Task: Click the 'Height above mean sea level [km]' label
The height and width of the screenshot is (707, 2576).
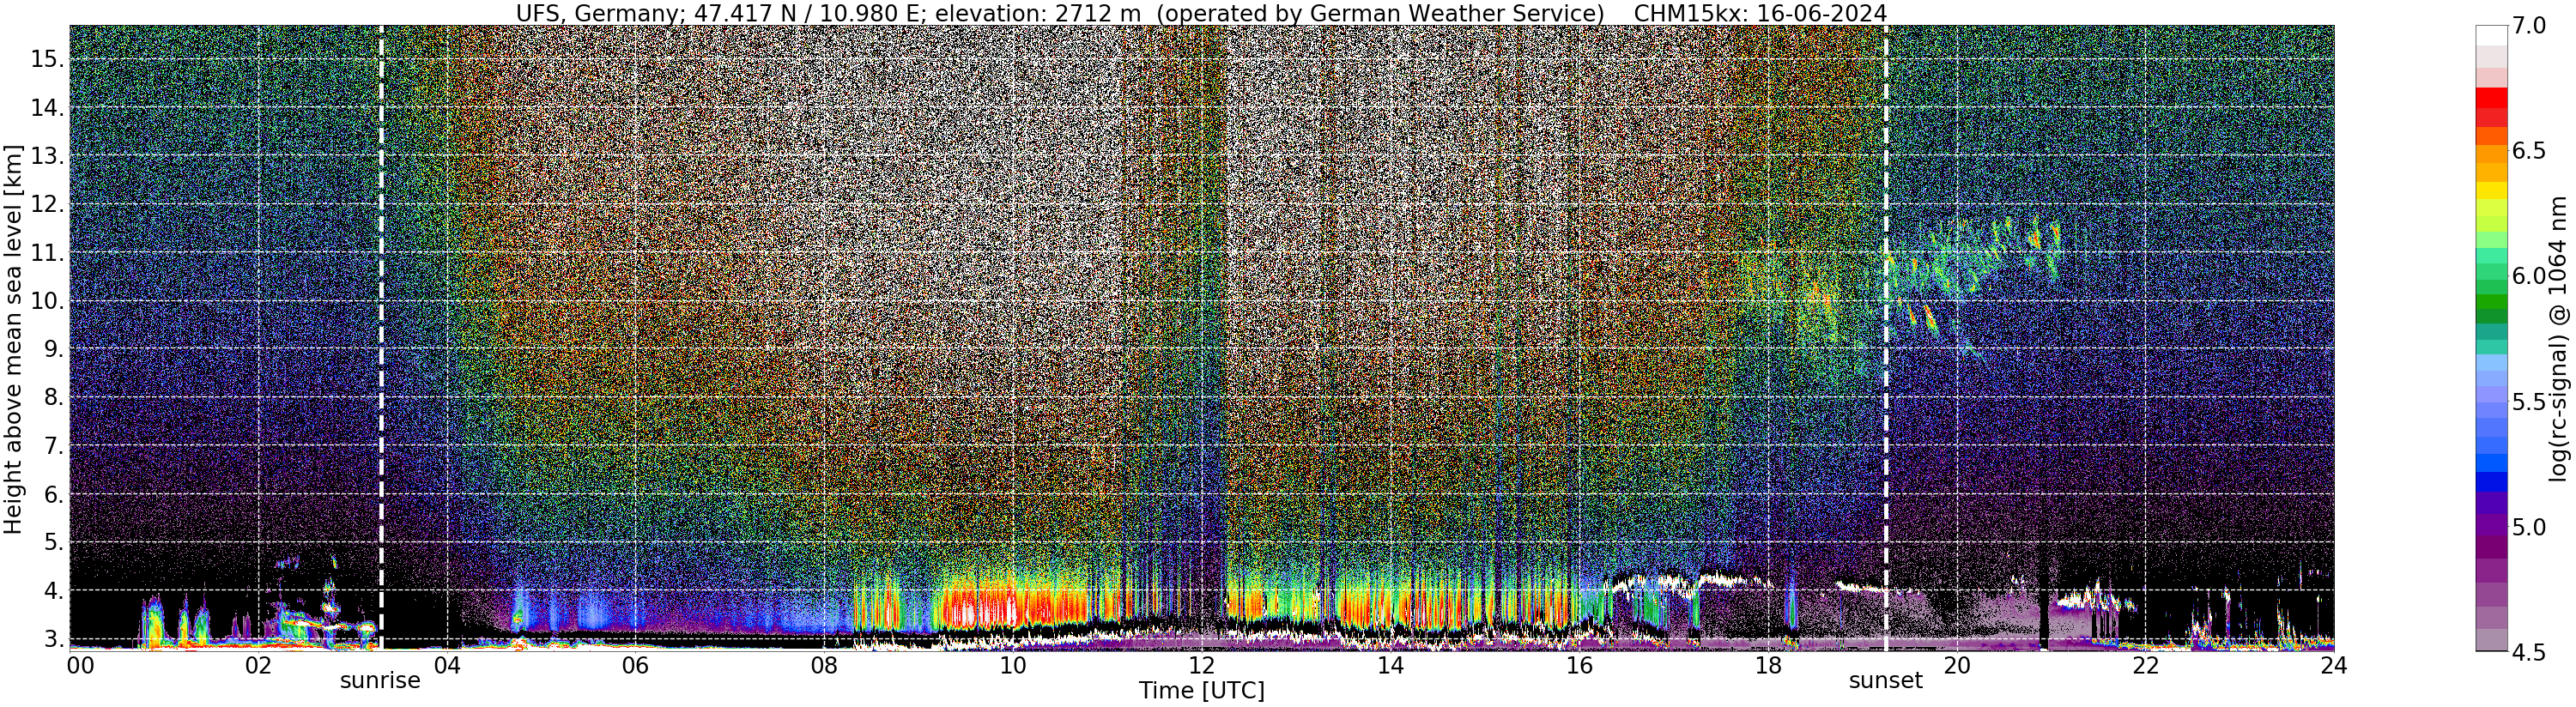Action: (x=13, y=337)
